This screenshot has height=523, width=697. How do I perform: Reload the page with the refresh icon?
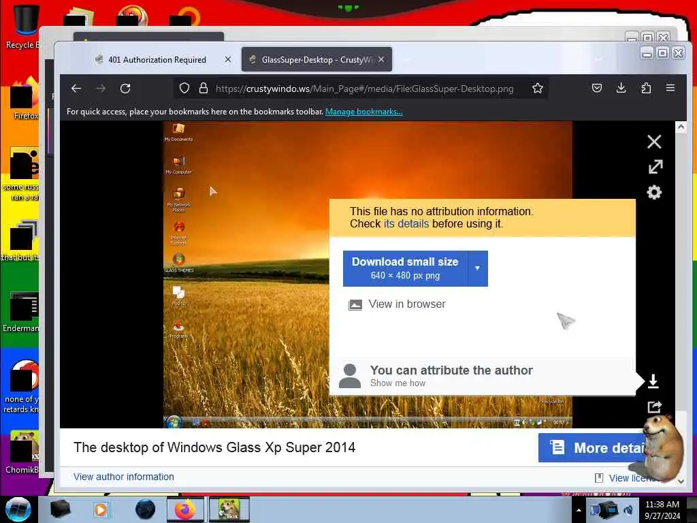click(125, 89)
